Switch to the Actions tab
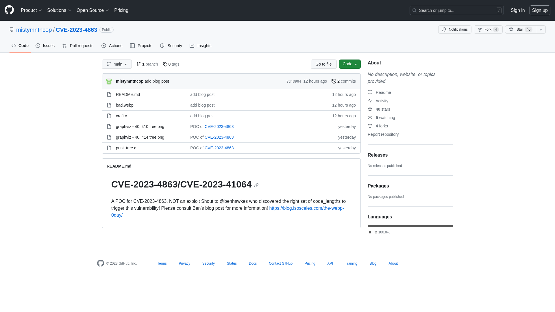Screen dimensions: 555x312 click(x=112, y=46)
